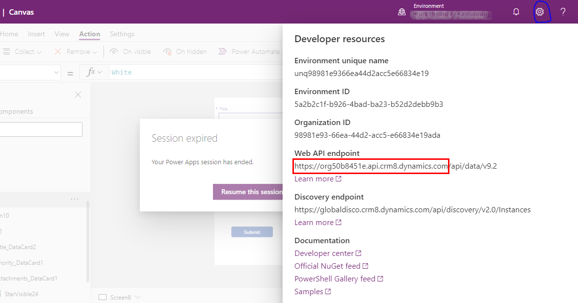The height and width of the screenshot is (303, 578).
Task: Expand the property selector dropdown
Action: (x=55, y=73)
